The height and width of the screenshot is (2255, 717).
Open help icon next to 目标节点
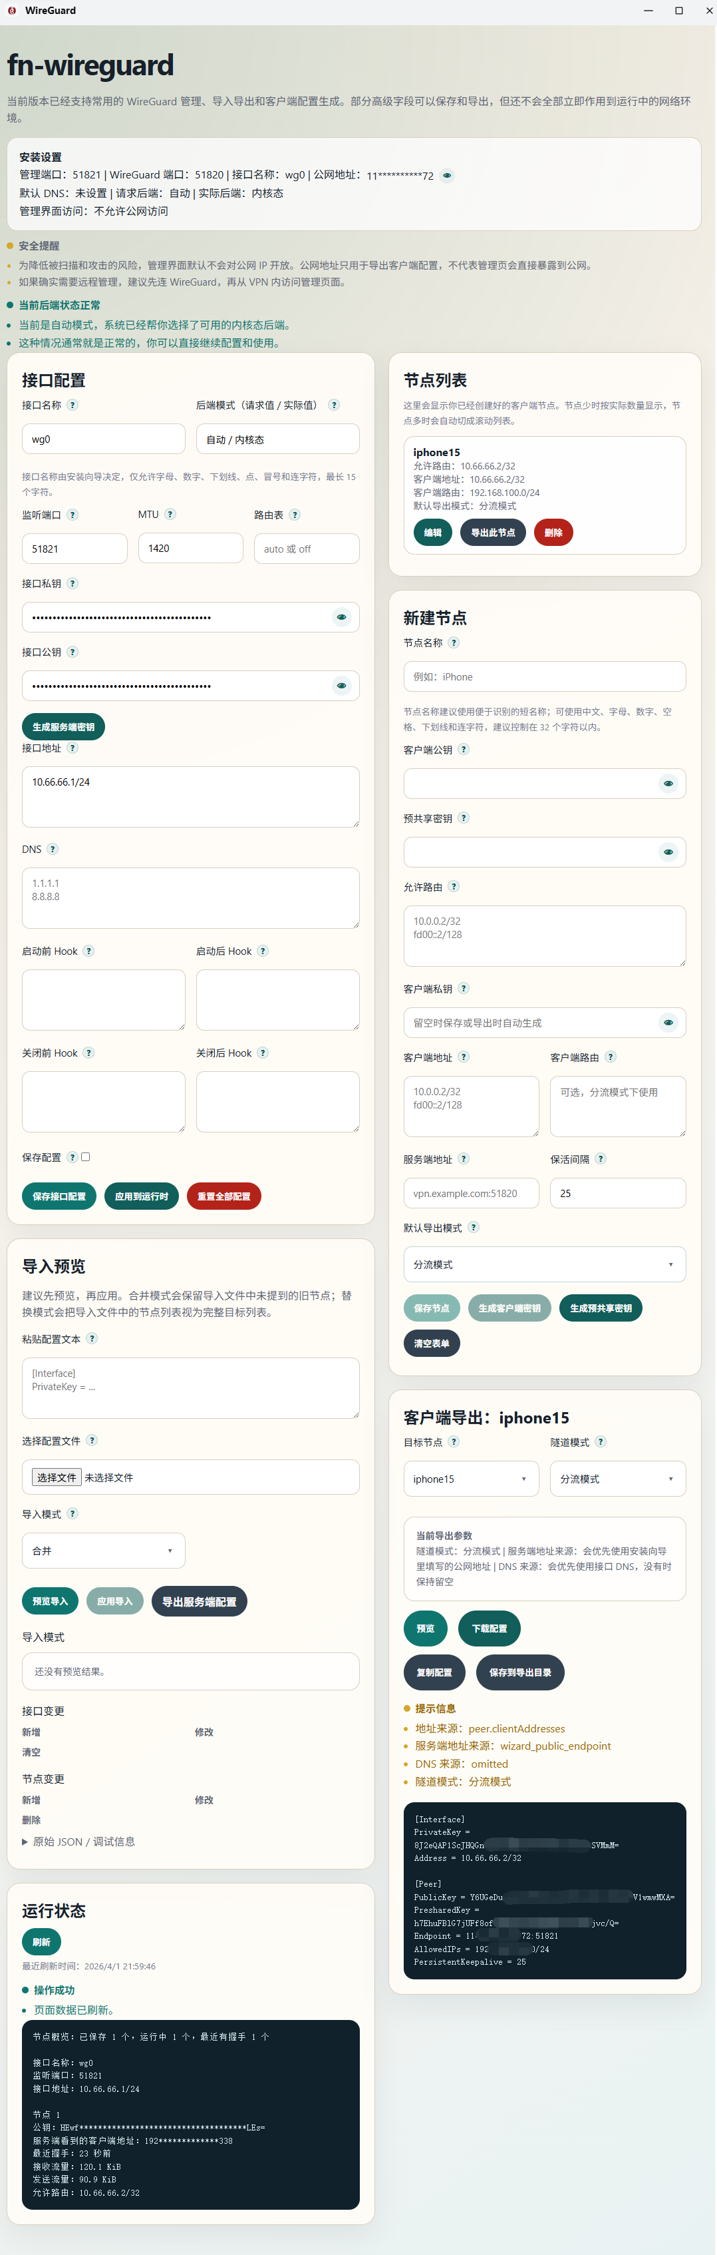[454, 1442]
